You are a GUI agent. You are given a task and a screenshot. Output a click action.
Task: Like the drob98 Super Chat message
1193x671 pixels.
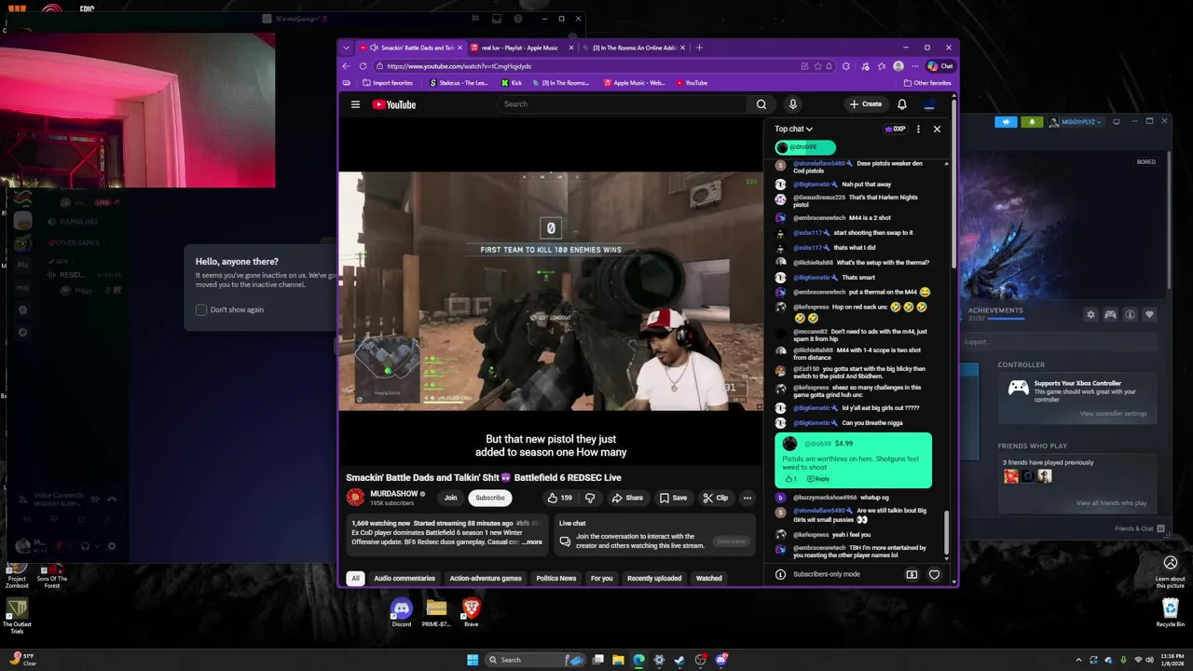(x=789, y=479)
